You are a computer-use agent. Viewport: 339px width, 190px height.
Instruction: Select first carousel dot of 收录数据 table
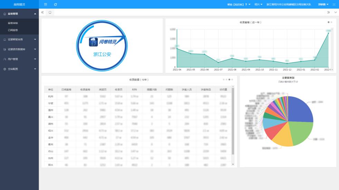point(224,80)
